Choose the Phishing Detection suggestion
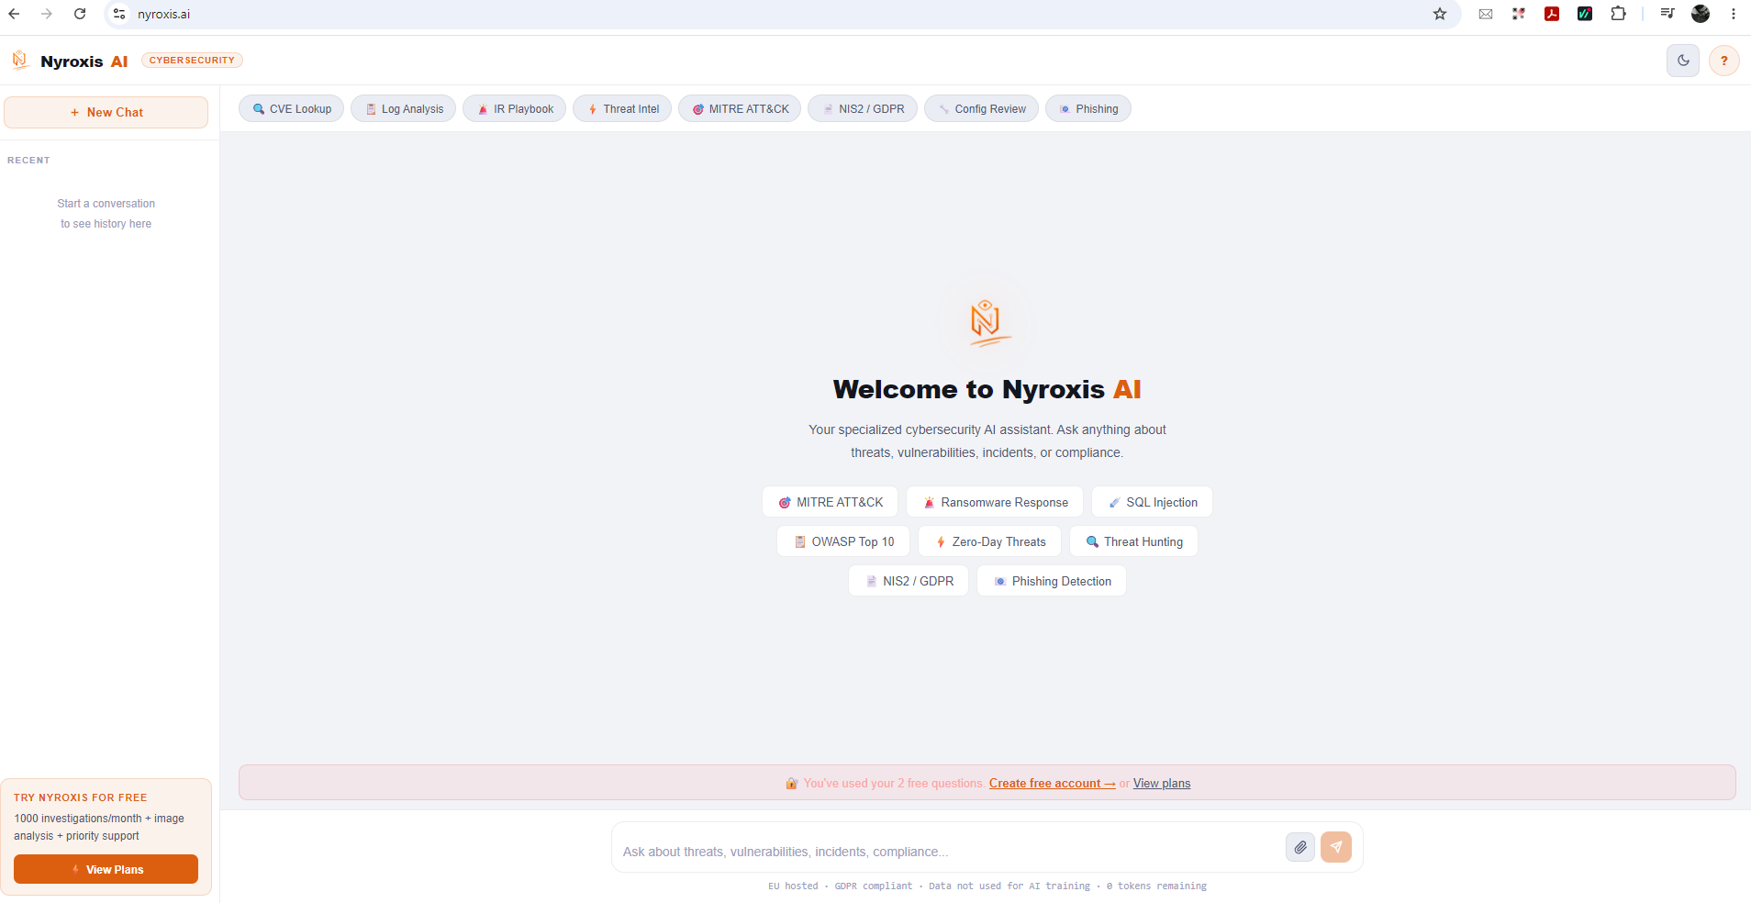Screen dimensions: 1751x903 [x=1052, y=581]
